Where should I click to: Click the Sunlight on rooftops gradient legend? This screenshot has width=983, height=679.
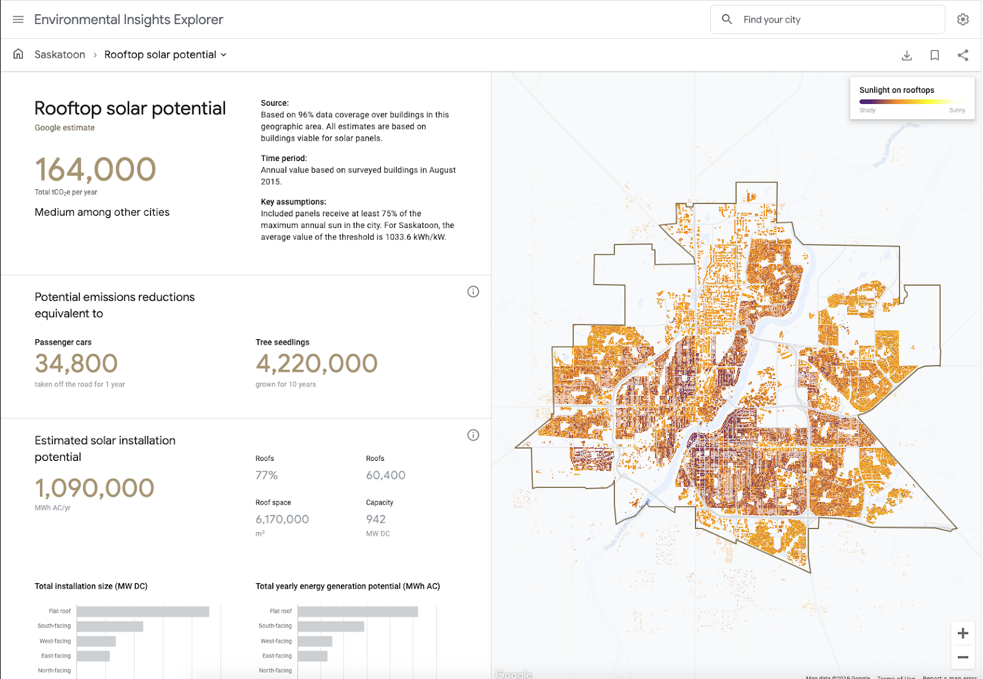click(x=912, y=101)
